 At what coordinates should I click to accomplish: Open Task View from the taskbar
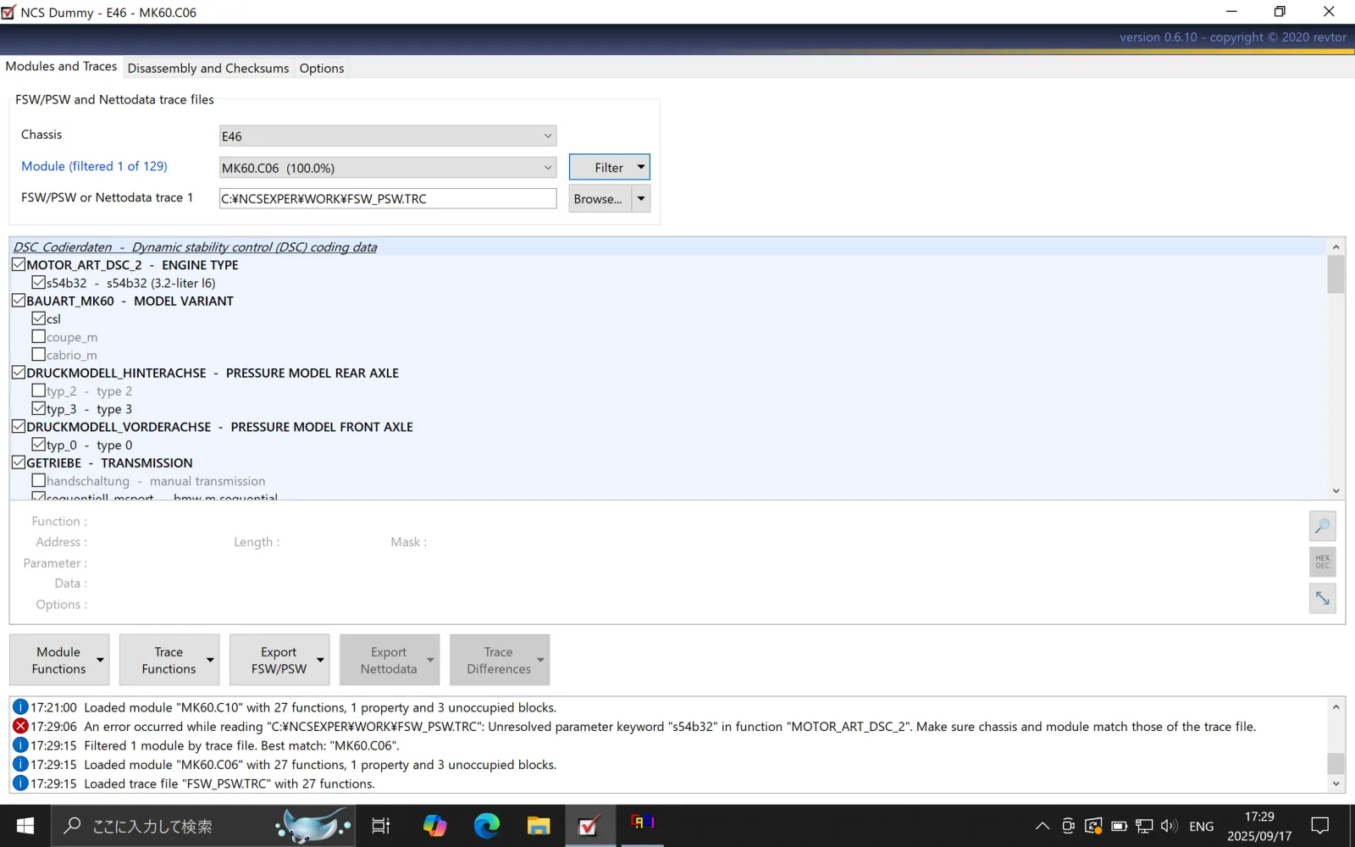pos(381,825)
